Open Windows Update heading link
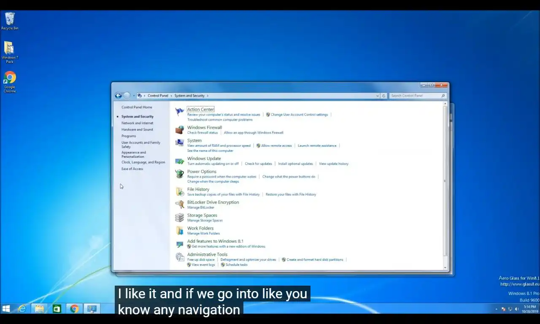This screenshot has height=324, width=540. pyautogui.click(x=204, y=159)
